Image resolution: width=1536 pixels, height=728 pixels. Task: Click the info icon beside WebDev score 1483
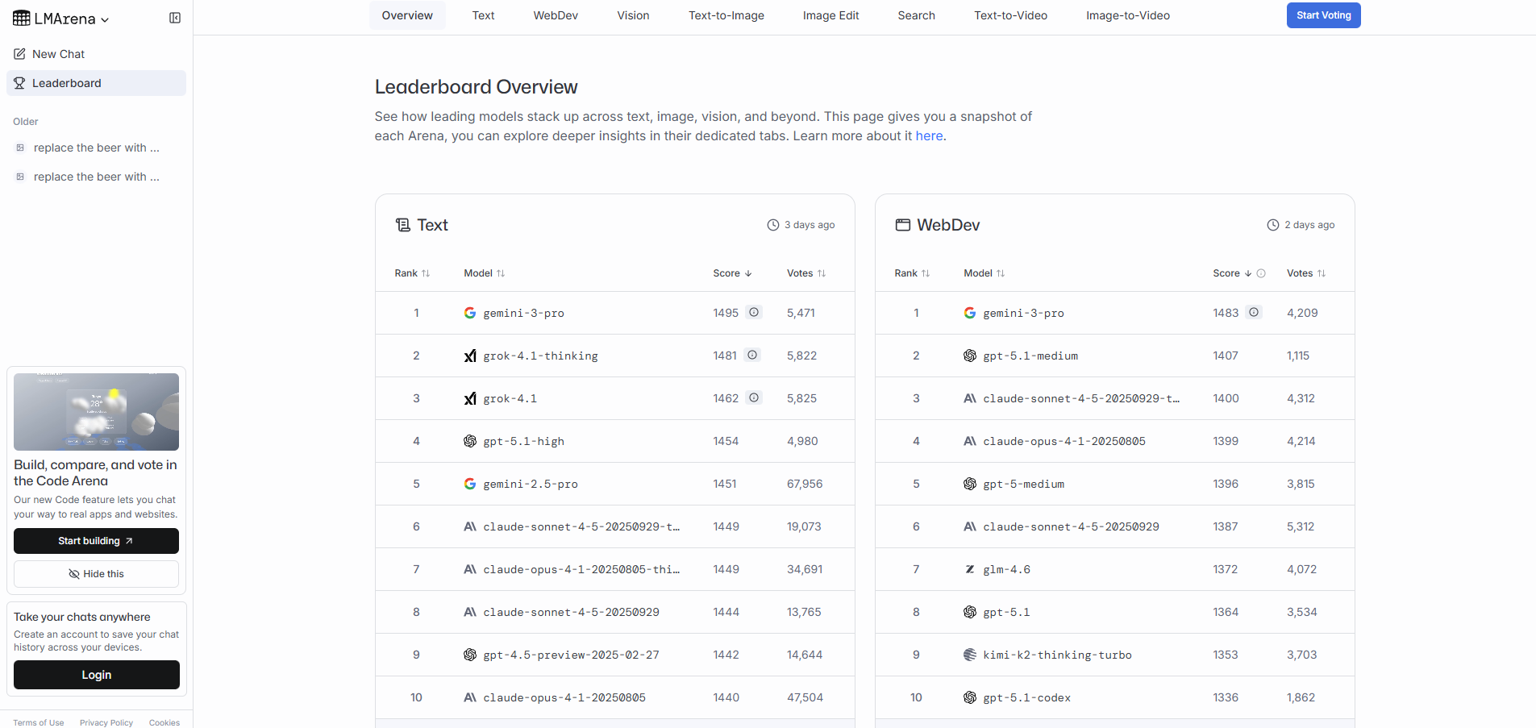click(x=1254, y=312)
